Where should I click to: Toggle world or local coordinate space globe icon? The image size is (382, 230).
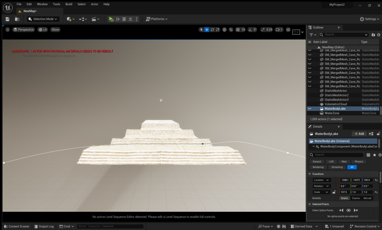[x=224, y=29]
